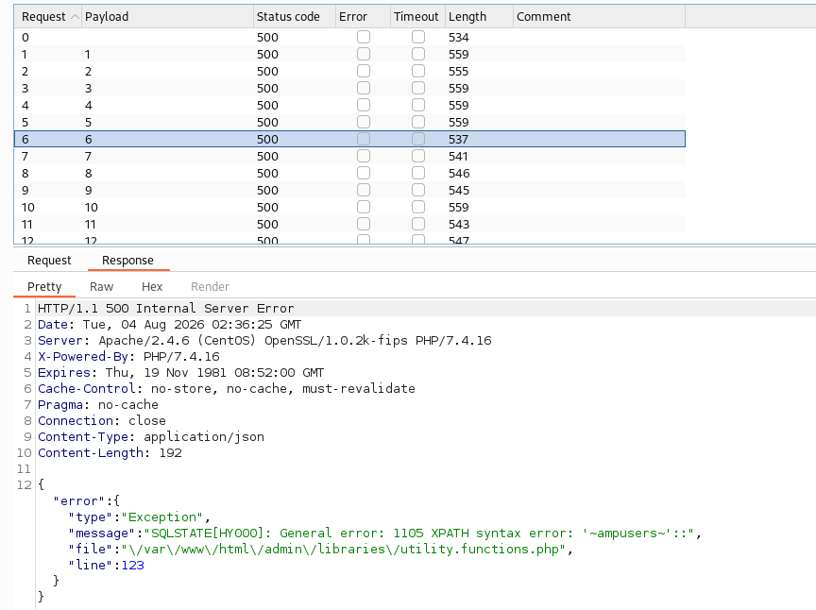The image size is (816, 610).
Task: Click the Expires header line
Action: (x=180, y=373)
